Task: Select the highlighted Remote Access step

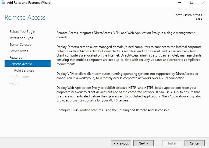Action: pyautogui.click(x=27, y=64)
